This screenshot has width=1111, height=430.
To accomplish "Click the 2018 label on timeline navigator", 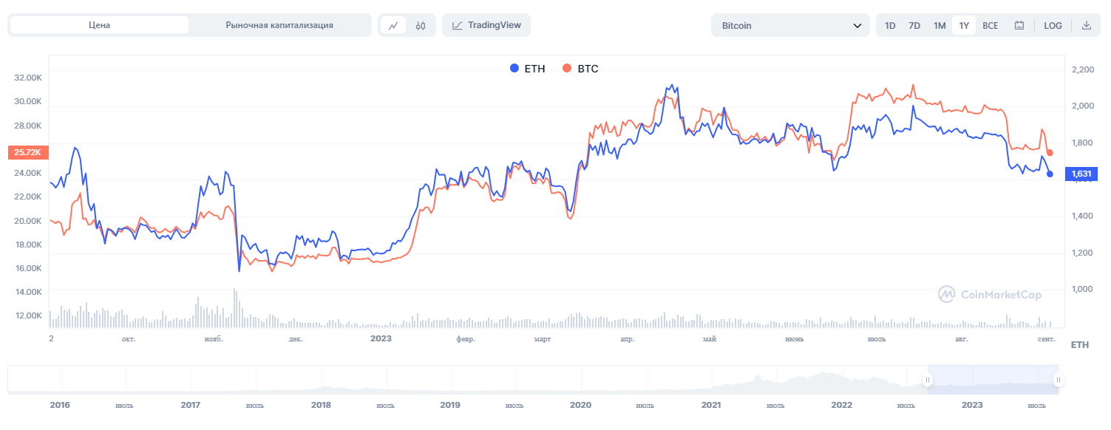I will [x=321, y=405].
